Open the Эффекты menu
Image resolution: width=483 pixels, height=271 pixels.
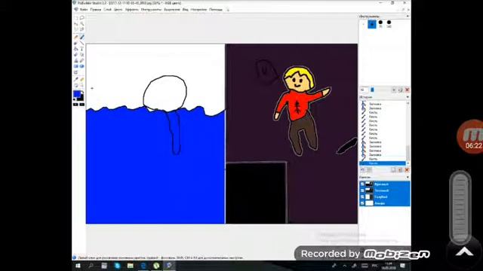pyautogui.click(x=131, y=10)
